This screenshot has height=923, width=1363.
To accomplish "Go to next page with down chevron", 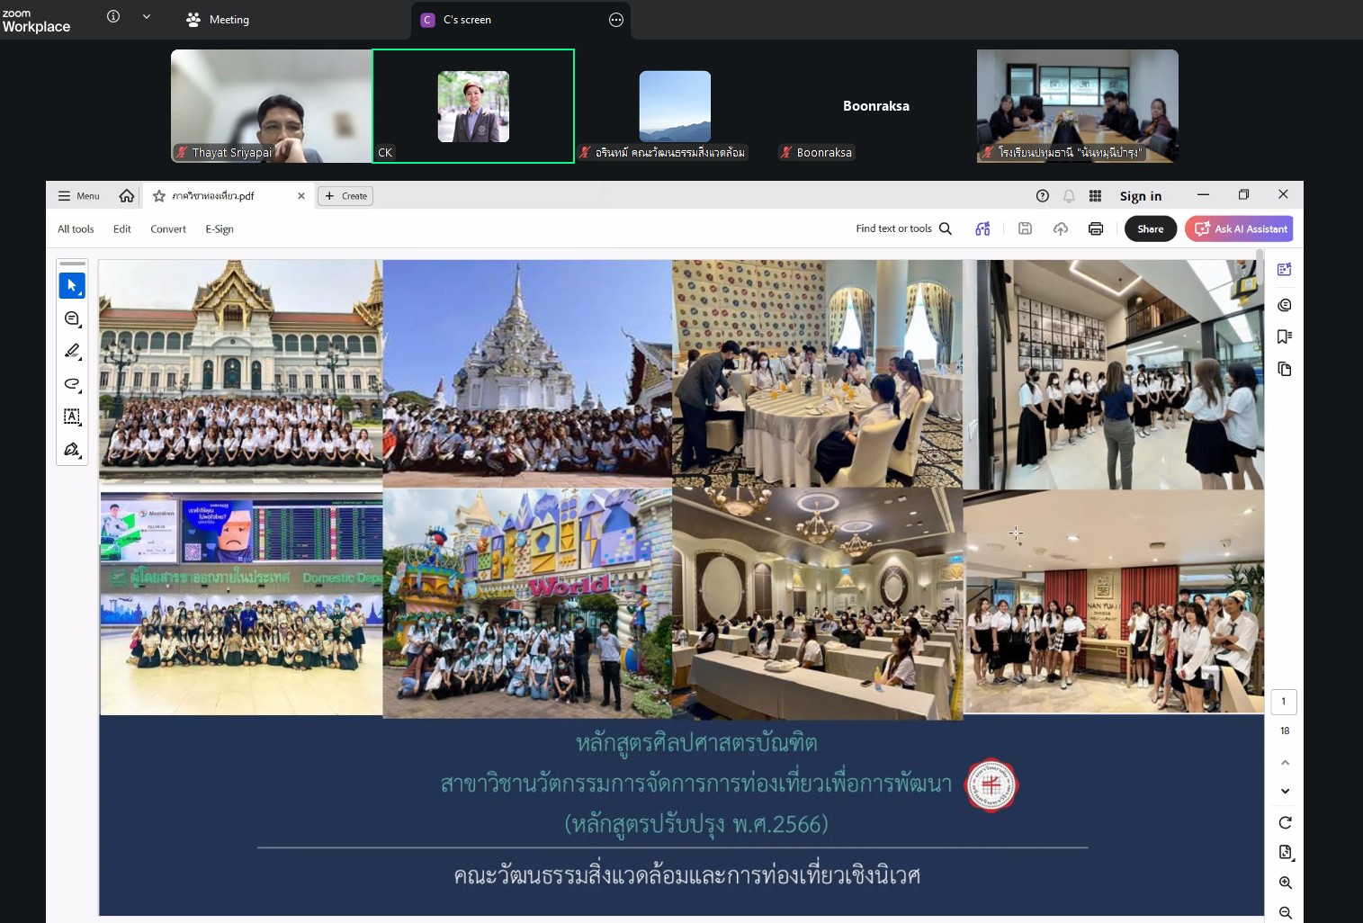I will [1286, 791].
